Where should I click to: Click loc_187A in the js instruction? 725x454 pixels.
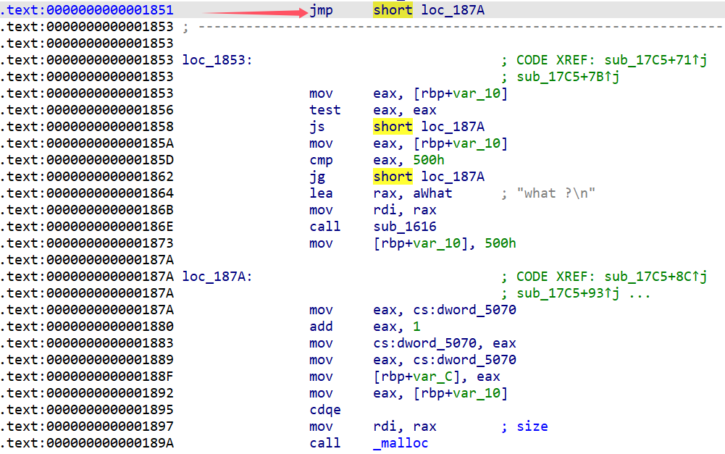pos(454,127)
